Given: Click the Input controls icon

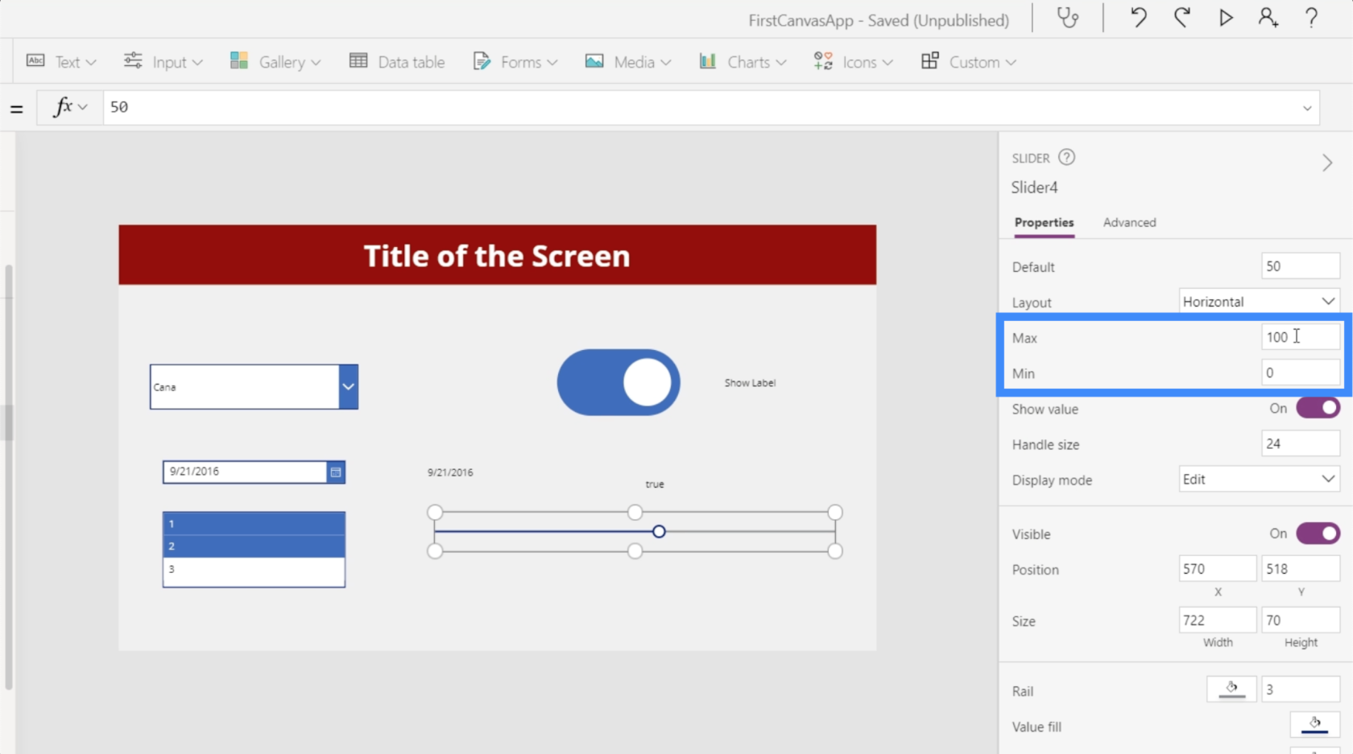Looking at the screenshot, I should (133, 61).
